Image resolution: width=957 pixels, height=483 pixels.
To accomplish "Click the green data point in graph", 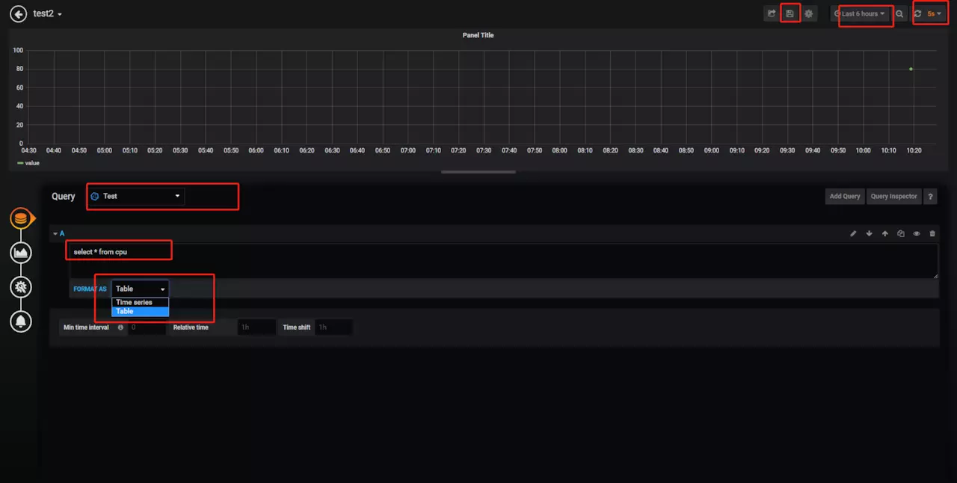I will (911, 69).
